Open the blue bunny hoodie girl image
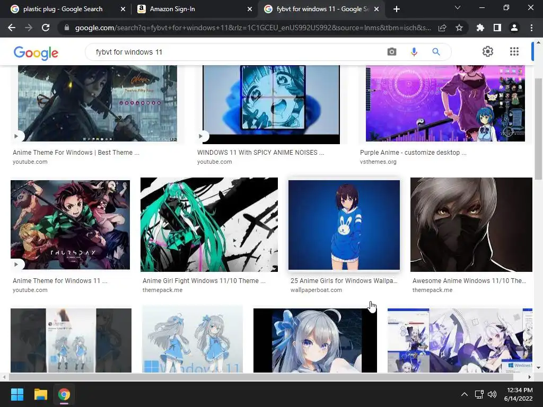 (x=344, y=225)
